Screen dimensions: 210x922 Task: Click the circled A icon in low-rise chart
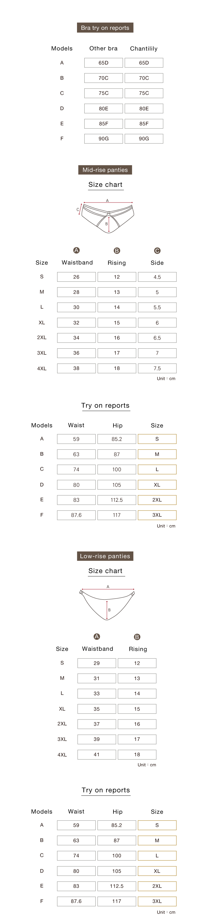tap(97, 636)
